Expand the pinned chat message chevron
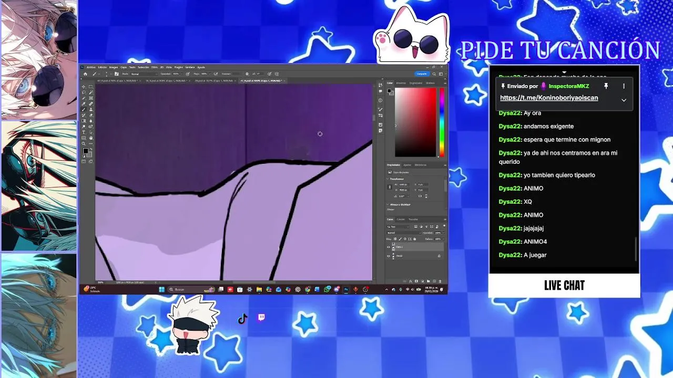673x378 pixels. 624,100
